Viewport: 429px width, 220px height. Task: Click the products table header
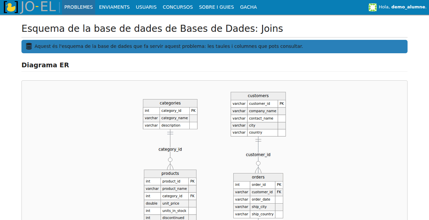click(x=170, y=173)
